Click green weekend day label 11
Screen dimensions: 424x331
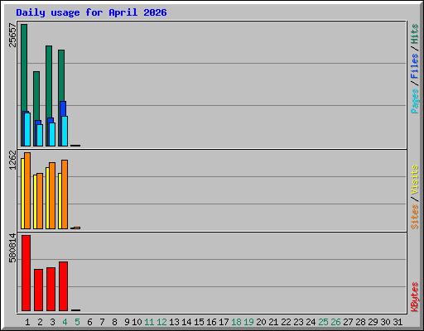[149, 322]
